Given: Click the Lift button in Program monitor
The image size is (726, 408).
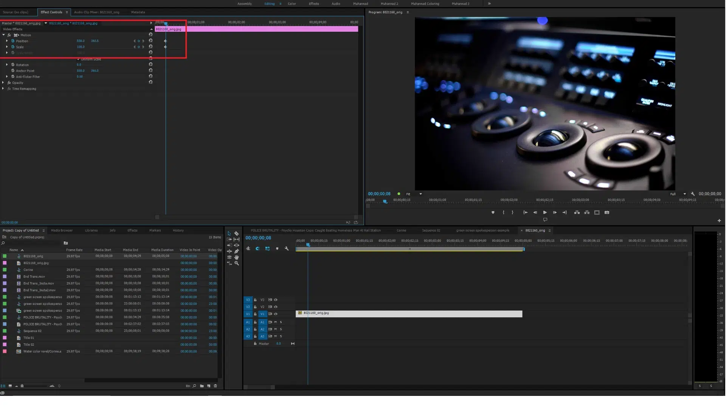Looking at the screenshot, I should point(577,213).
